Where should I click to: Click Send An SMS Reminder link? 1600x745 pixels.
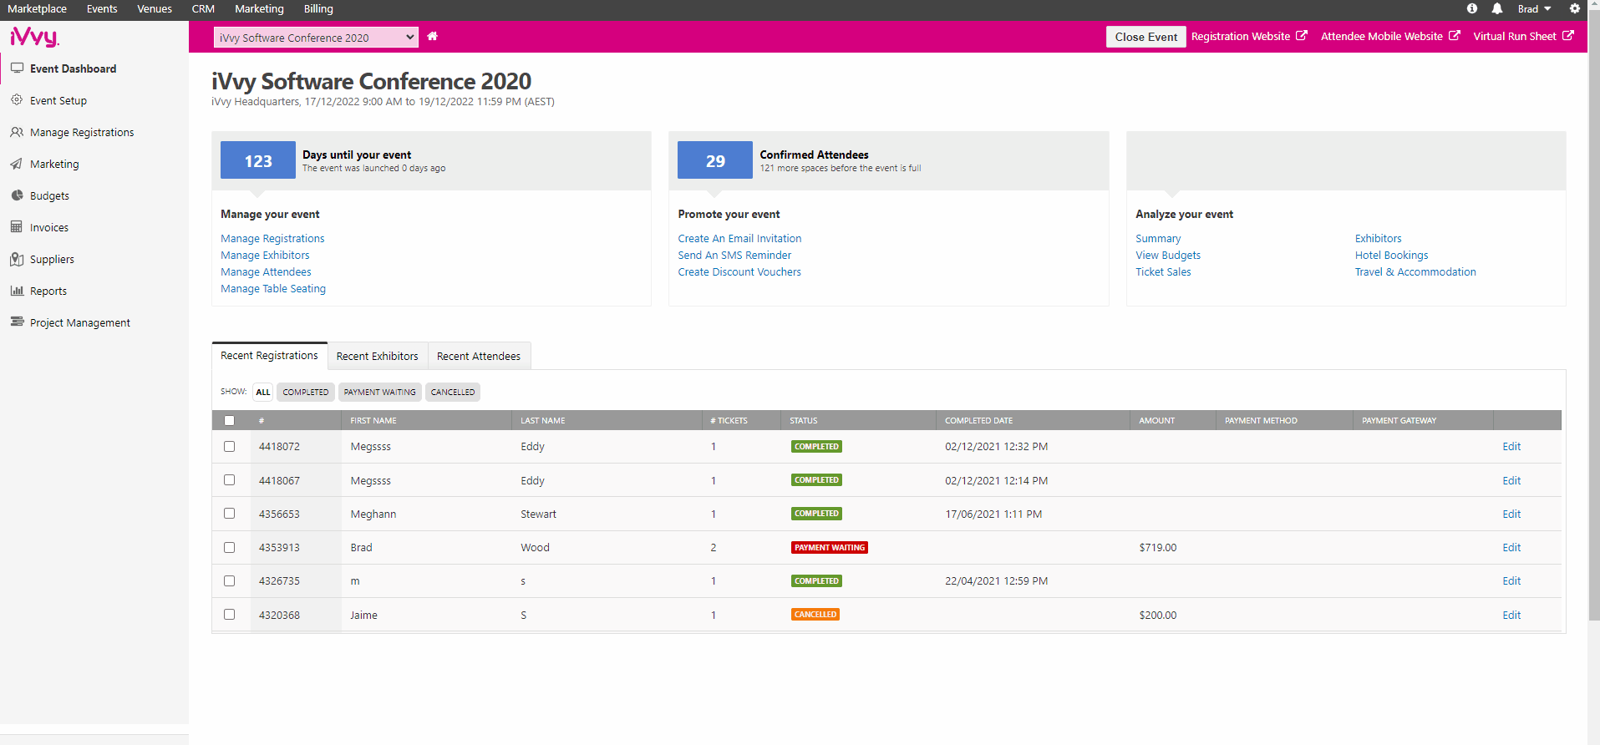734,256
